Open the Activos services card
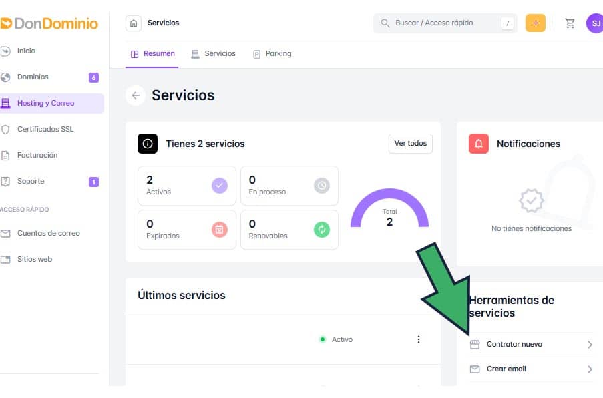Screen dimensions: 603x398 (186, 186)
